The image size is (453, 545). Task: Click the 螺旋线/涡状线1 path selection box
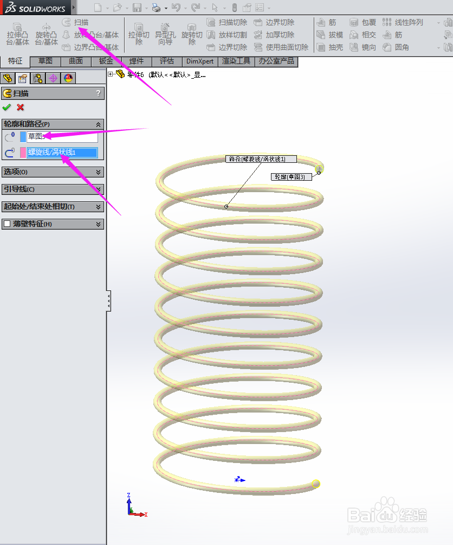[62, 153]
